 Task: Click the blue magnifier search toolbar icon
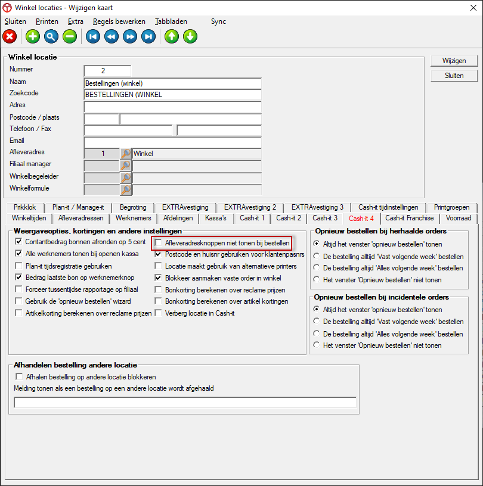click(51, 36)
